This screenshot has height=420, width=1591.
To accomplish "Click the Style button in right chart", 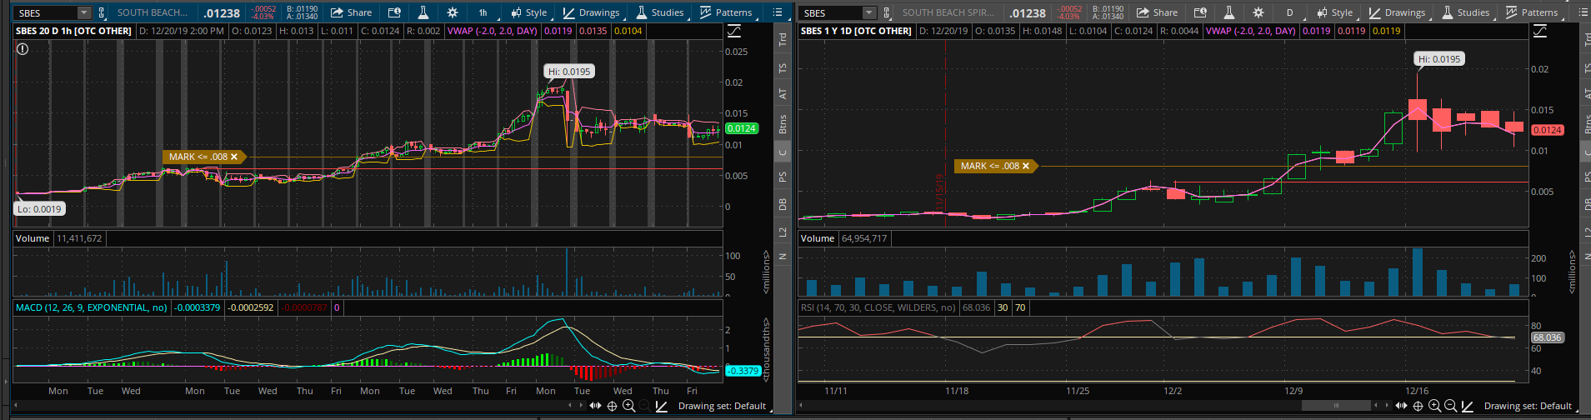I will (1333, 12).
